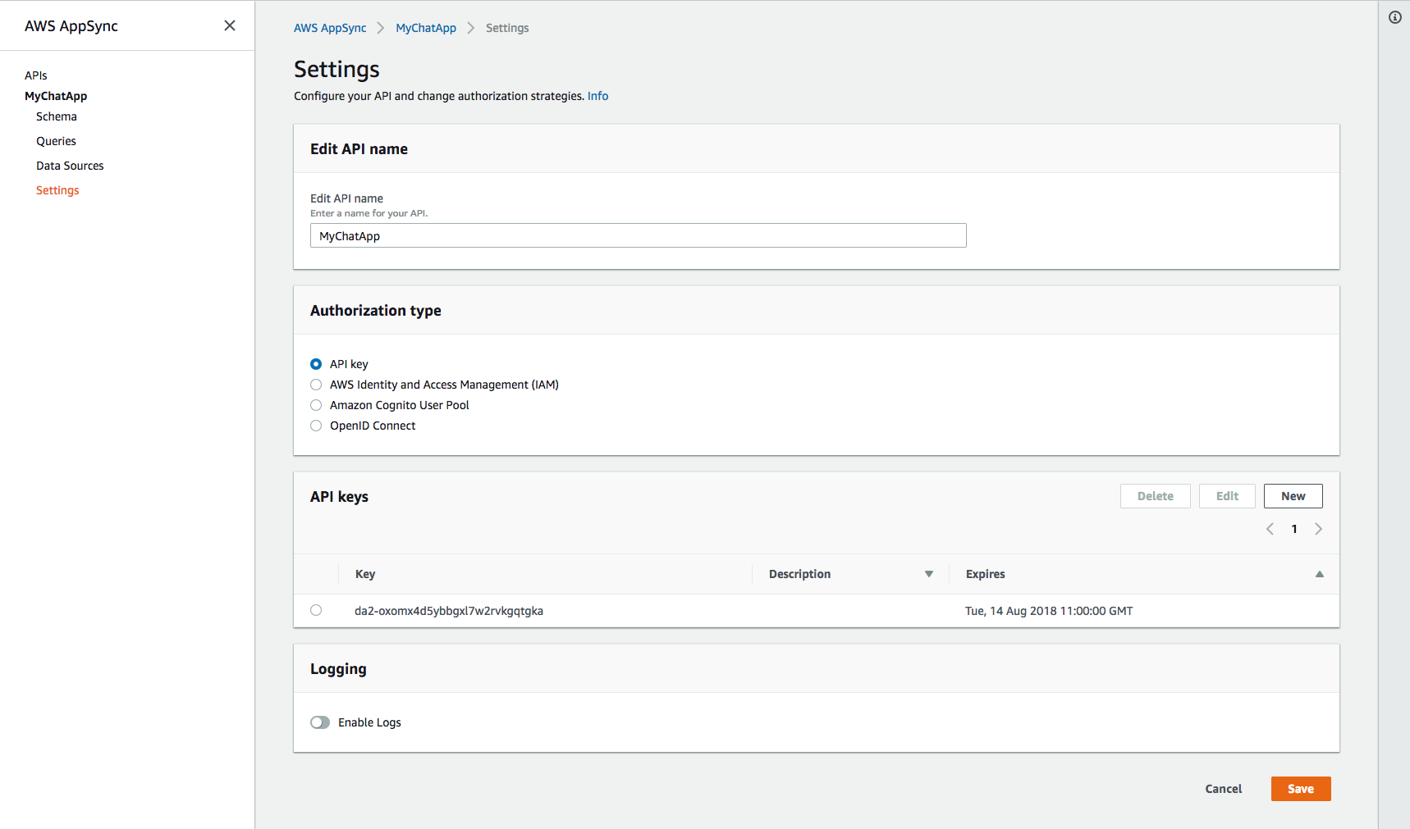Save the settings
Viewport: 1410px width, 829px height.
coord(1301,789)
